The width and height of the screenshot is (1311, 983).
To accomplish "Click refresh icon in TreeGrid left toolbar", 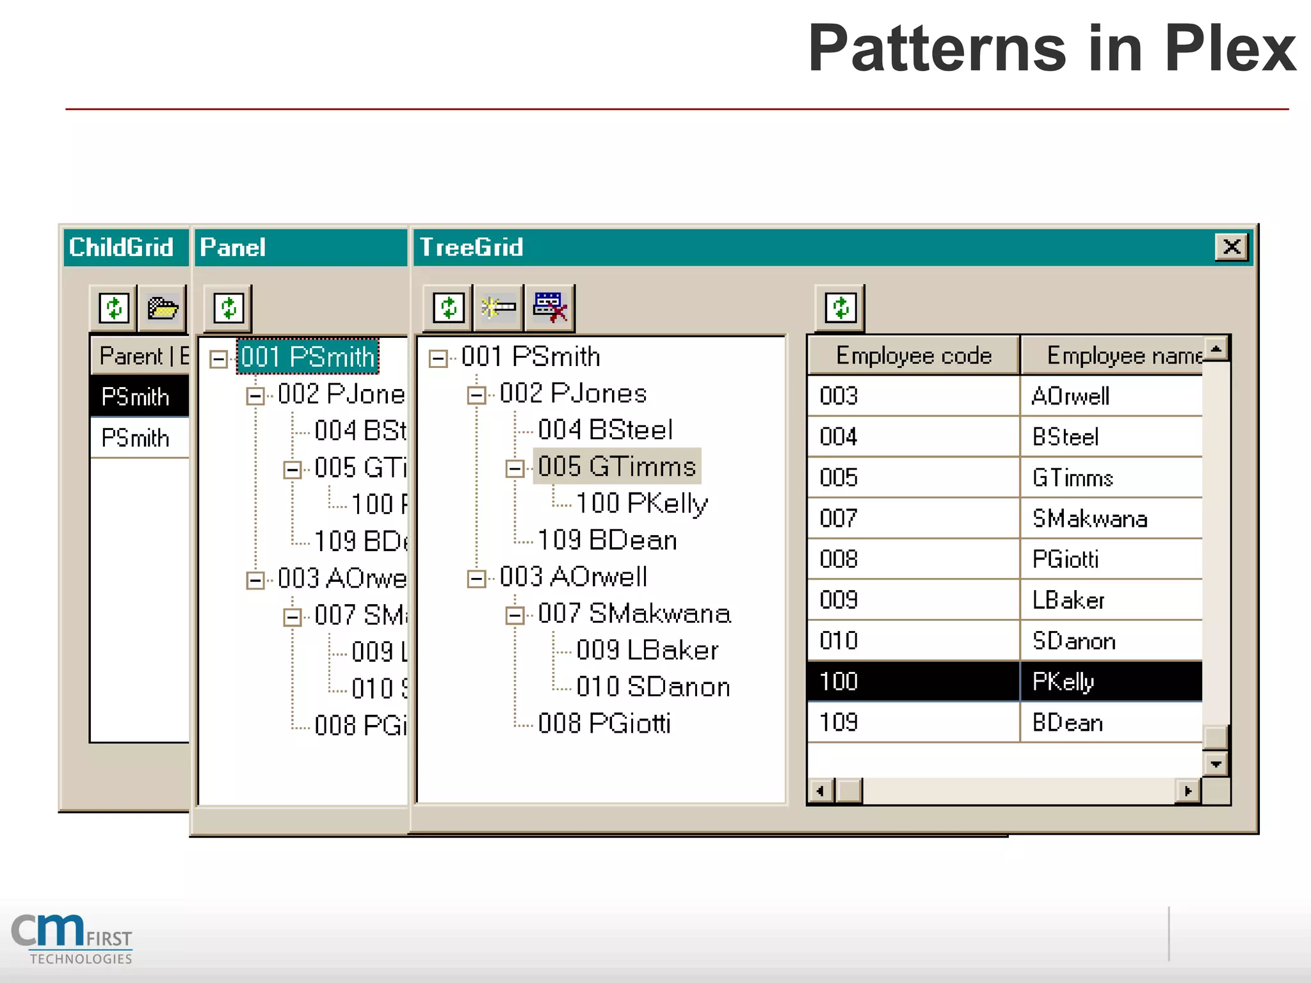I will coord(448,308).
